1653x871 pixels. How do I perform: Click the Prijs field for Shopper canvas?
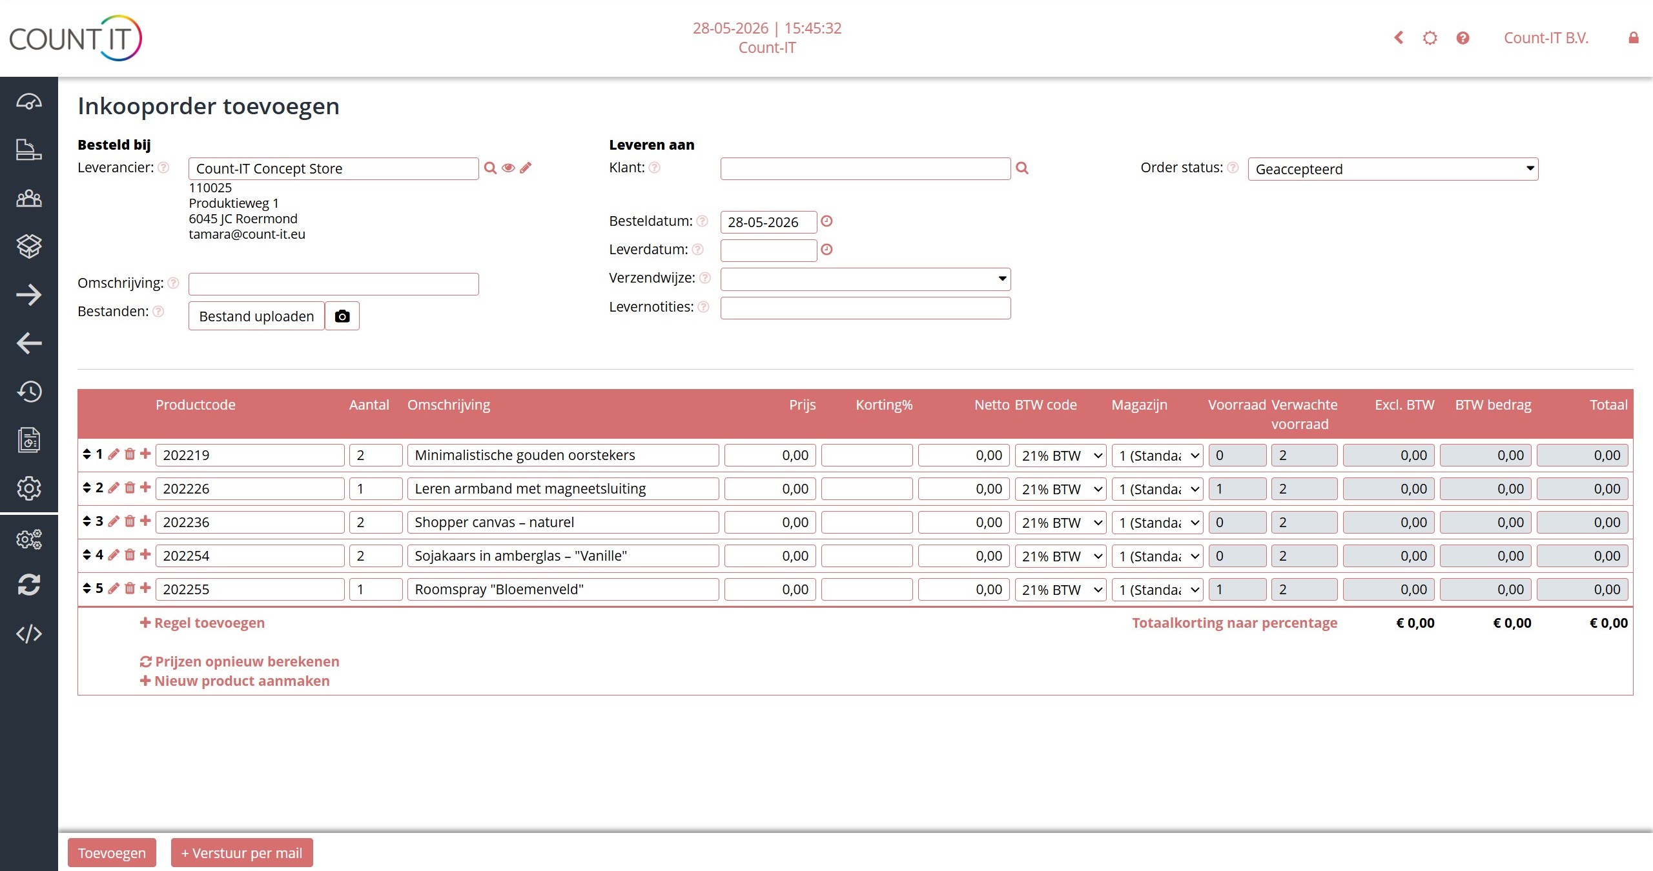(x=770, y=522)
